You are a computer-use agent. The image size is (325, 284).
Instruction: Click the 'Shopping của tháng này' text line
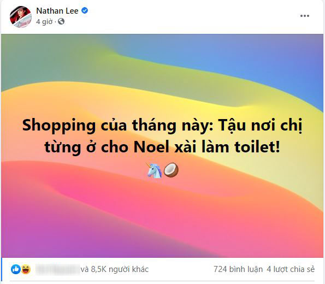pos(162,126)
